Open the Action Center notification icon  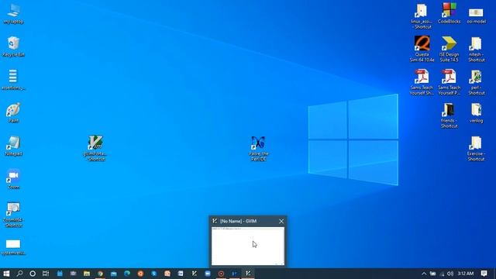click(x=484, y=274)
